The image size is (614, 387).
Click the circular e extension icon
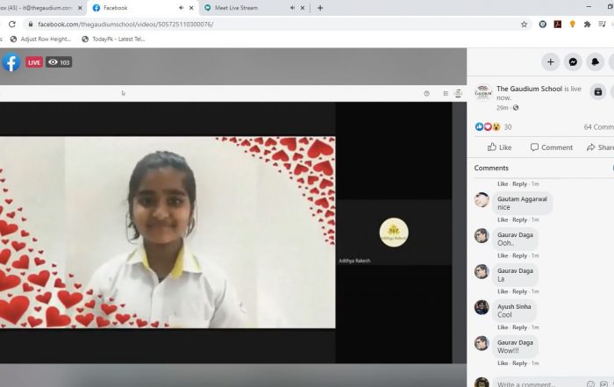(543, 25)
